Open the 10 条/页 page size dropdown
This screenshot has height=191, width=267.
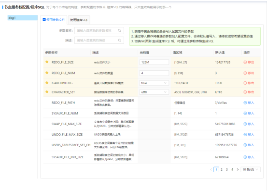point(251,169)
